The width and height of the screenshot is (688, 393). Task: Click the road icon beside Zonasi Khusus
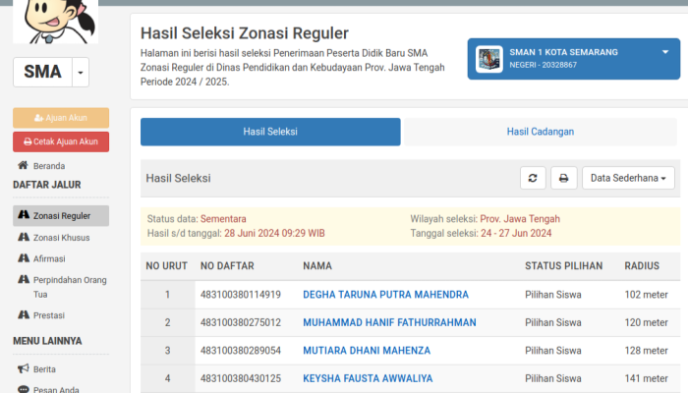[24, 237]
